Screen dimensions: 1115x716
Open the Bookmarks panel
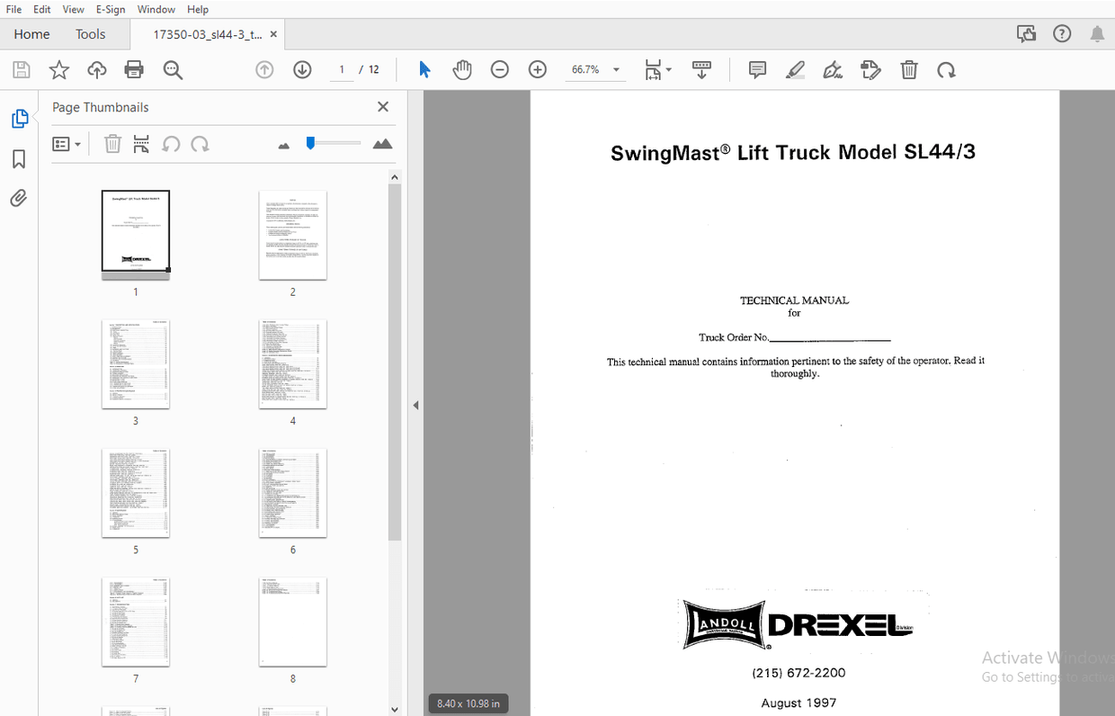coord(19,158)
